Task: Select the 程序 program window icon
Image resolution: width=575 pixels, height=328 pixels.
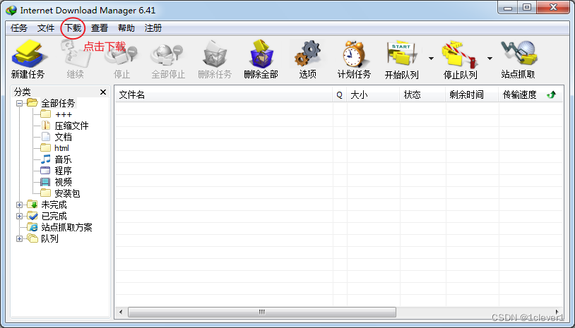Action: tap(45, 171)
